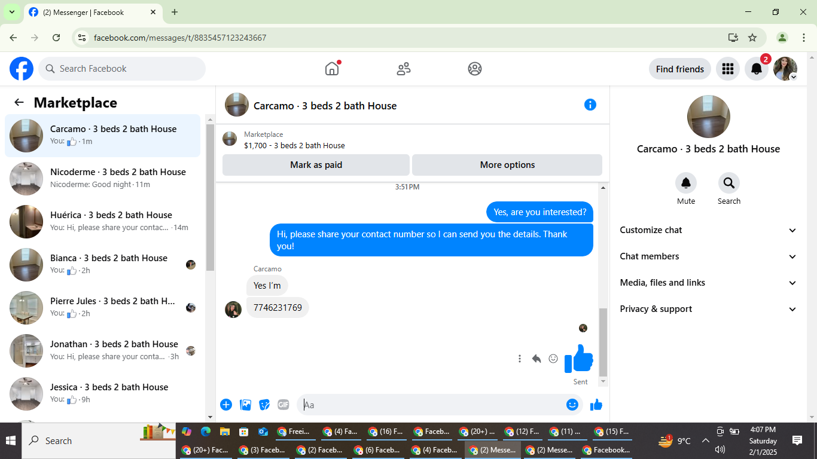
Task: Click Mark as paid button
Action: point(316,165)
